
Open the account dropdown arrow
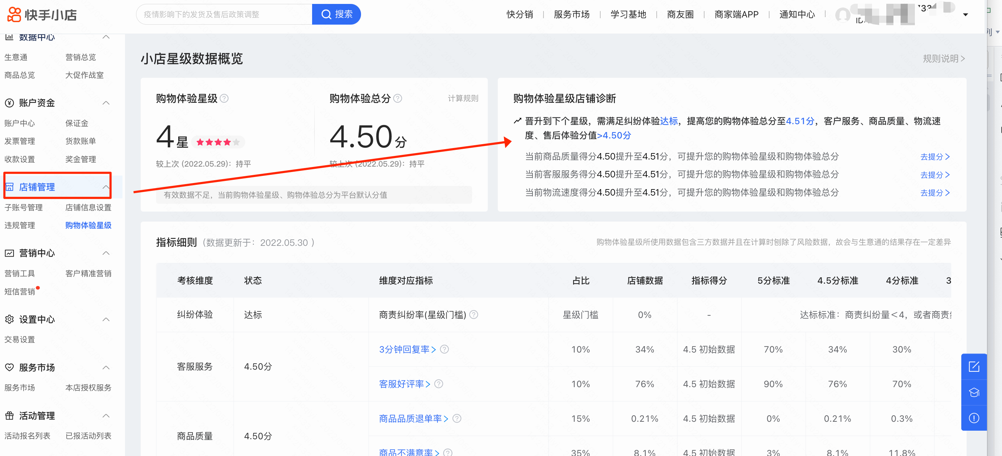[x=966, y=15]
